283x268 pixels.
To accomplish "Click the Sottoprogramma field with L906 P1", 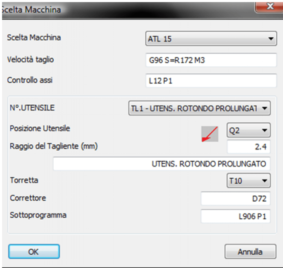I will pyautogui.click(x=235, y=216).
